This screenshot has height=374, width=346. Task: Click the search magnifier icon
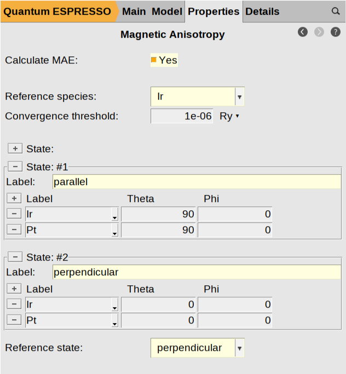(x=336, y=11)
